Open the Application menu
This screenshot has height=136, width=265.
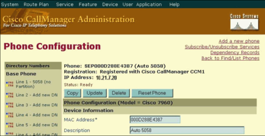(149, 4)
